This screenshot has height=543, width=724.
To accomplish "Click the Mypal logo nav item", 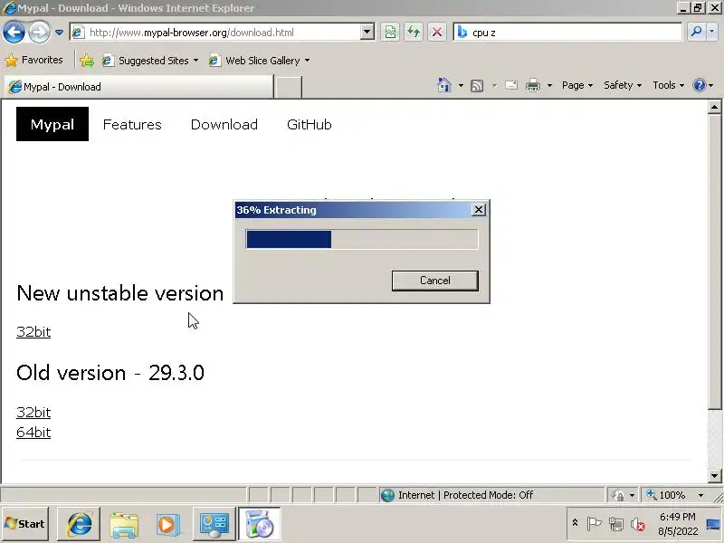I will click(x=52, y=124).
